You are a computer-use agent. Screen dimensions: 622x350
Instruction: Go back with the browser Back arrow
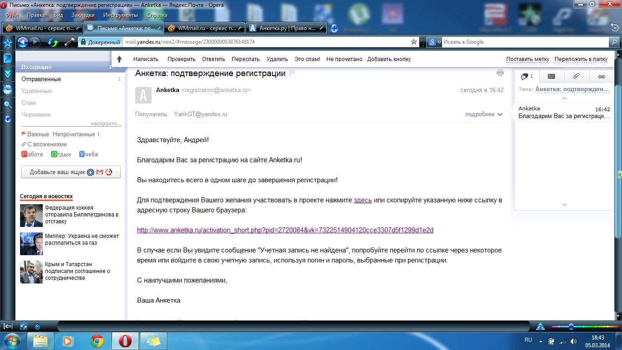point(23,42)
